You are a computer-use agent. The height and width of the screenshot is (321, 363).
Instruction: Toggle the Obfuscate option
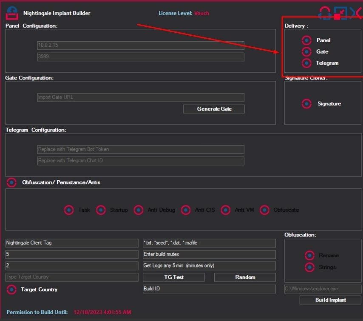tap(264, 210)
